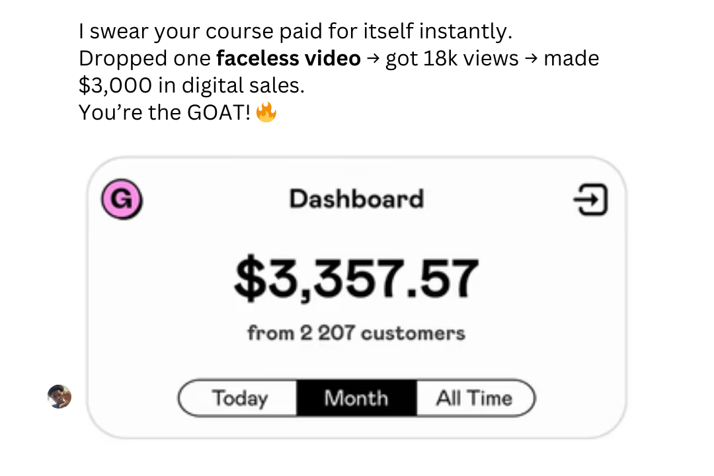
Task: Click "from 2 207 customers" text
Action: (356, 333)
